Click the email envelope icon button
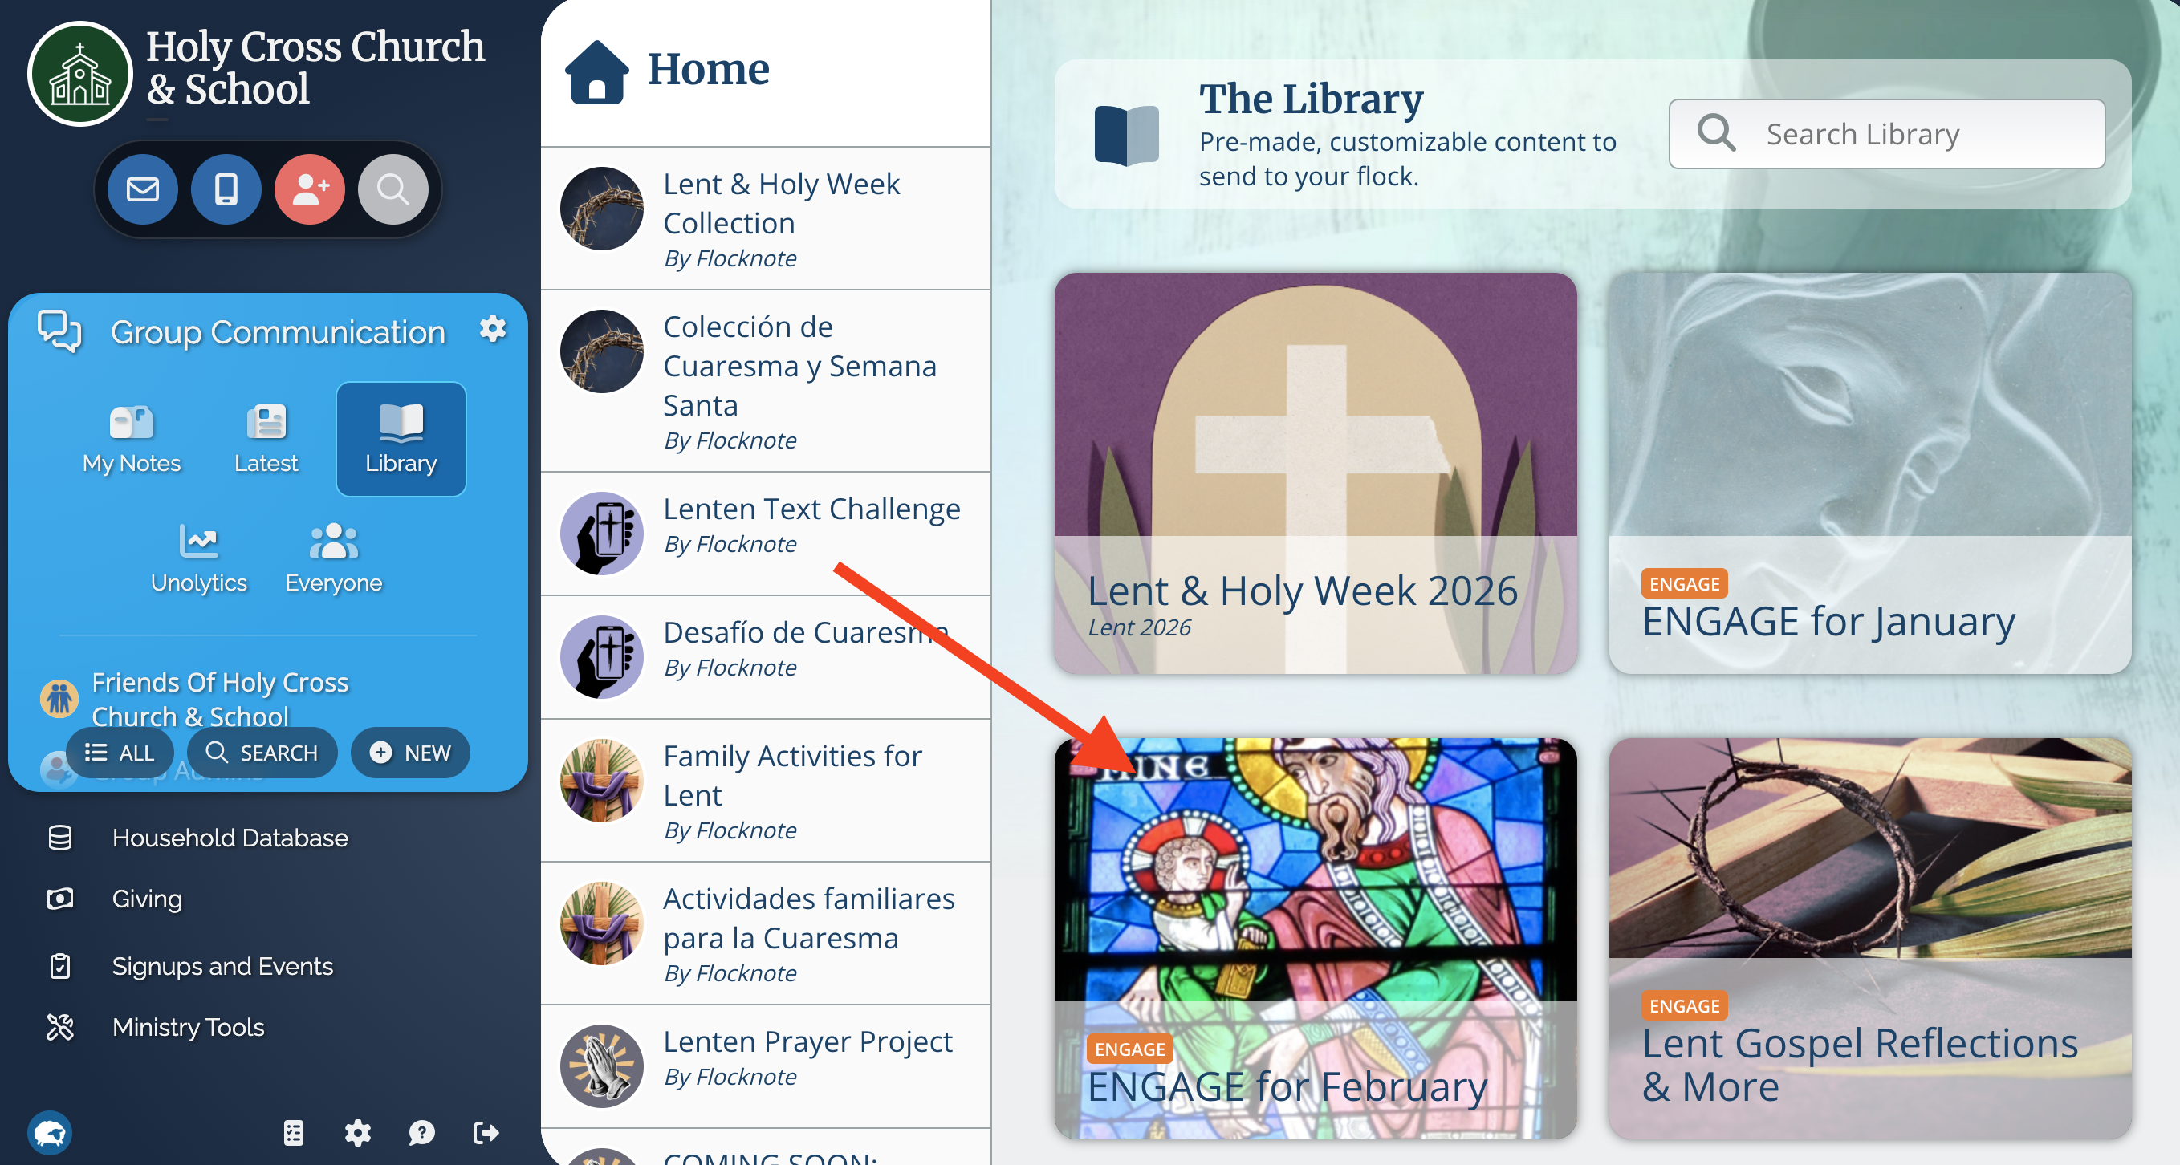This screenshot has width=2180, height=1165. pos(142,189)
